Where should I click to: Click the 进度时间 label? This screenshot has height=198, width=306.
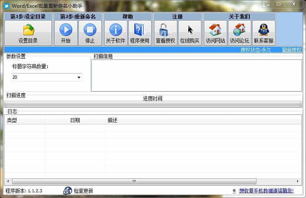point(153,98)
